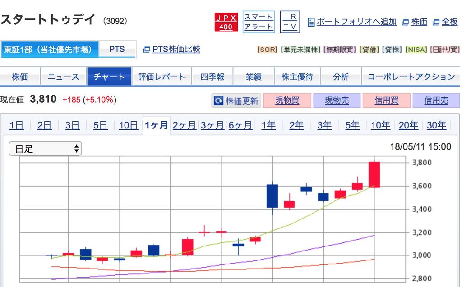Select the 2日 chart range
The width and height of the screenshot is (462, 287).
44,125
